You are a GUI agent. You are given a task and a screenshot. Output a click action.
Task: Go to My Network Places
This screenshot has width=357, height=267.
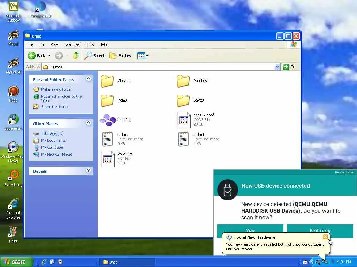[57, 154]
